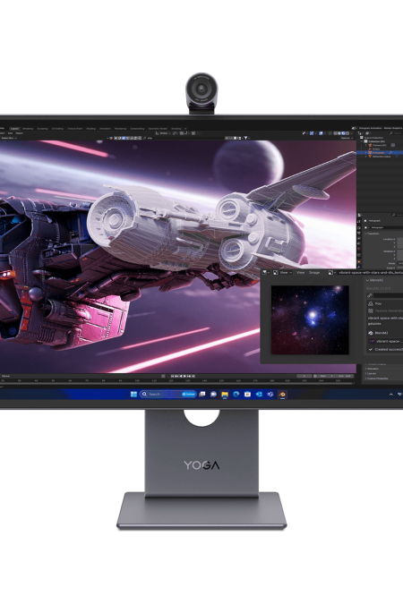This screenshot has height=604, width=403.
Task: Click the taskbar Search box
Action: click(168, 394)
